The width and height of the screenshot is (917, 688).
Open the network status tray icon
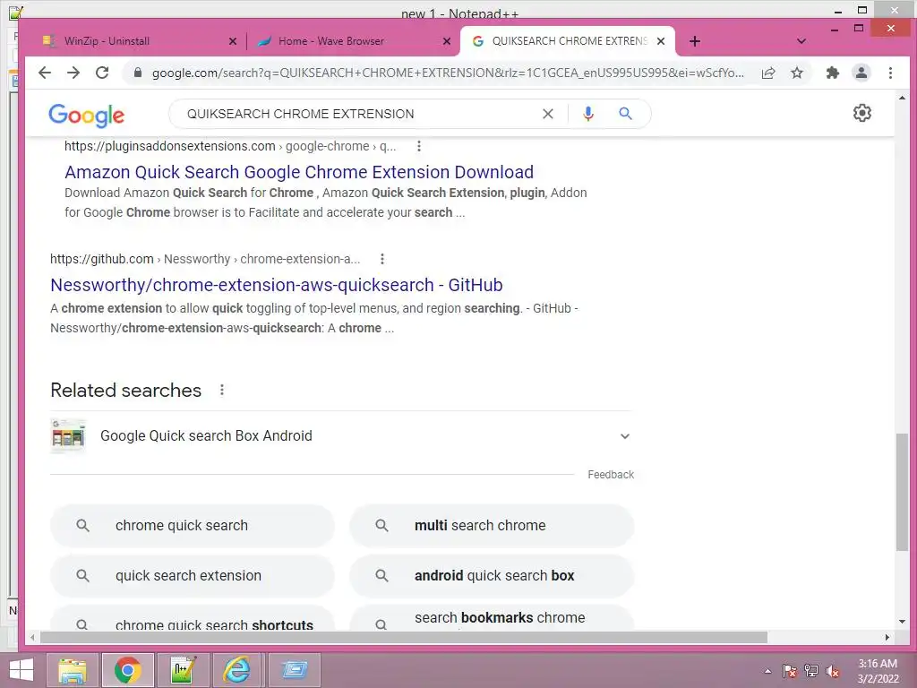click(810, 672)
